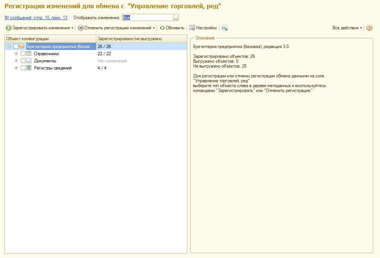Select the Документы tree row
The image size is (380, 258).
click(x=96, y=61)
